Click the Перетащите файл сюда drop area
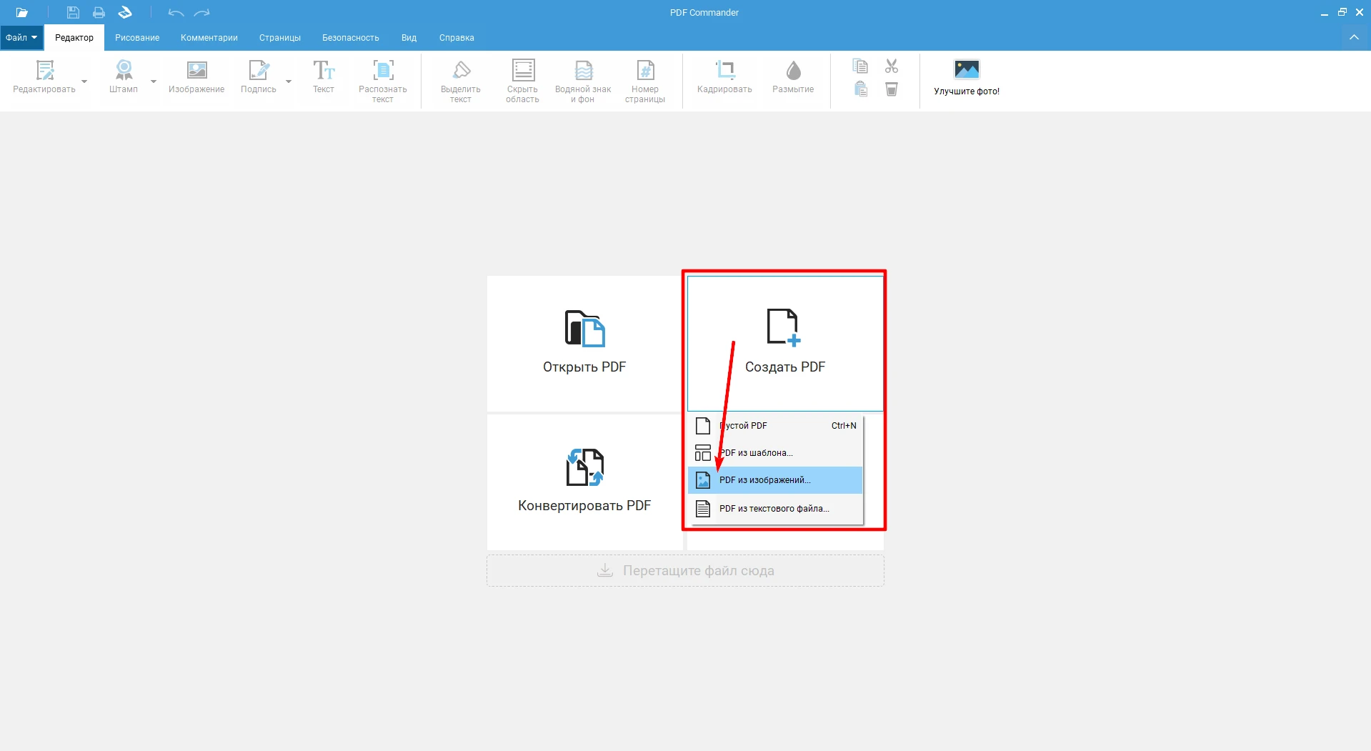 coord(685,570)
